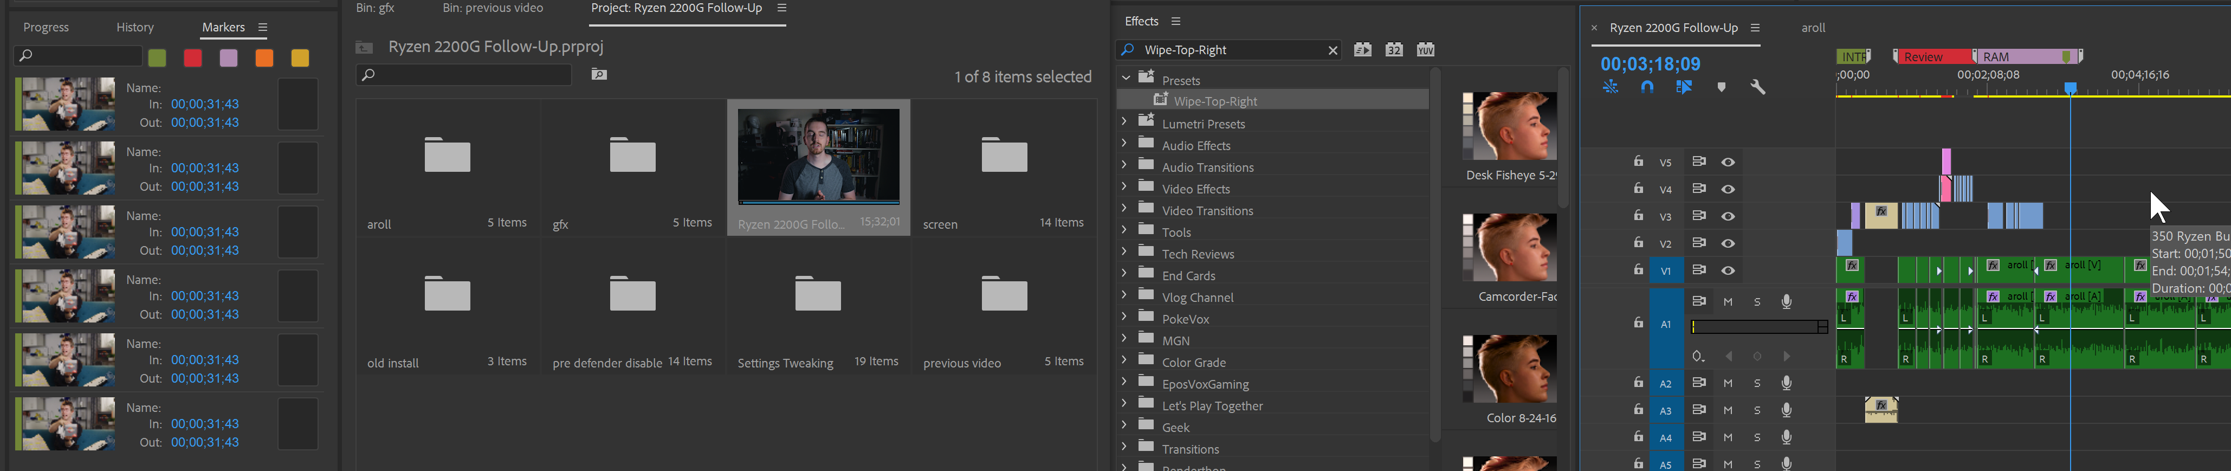Expand Audio Effects folder

coord(1124,143)
